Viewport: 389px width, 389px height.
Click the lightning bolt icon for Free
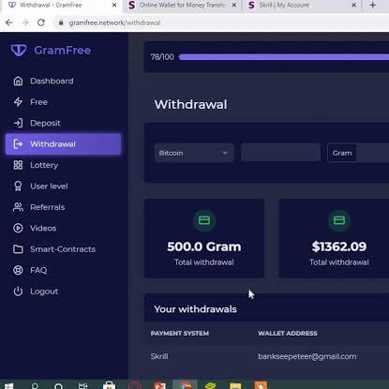(18, 102)
